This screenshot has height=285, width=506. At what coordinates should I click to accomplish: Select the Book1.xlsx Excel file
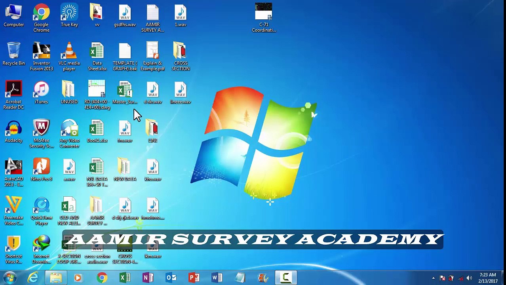(x=97, y=131)
